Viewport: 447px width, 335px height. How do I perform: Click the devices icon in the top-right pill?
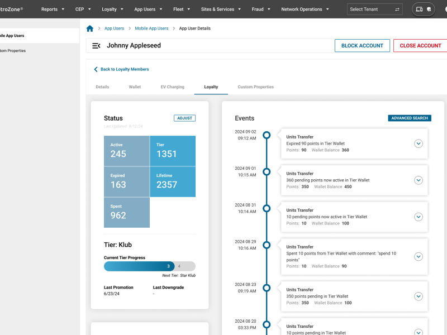point(420,9)
